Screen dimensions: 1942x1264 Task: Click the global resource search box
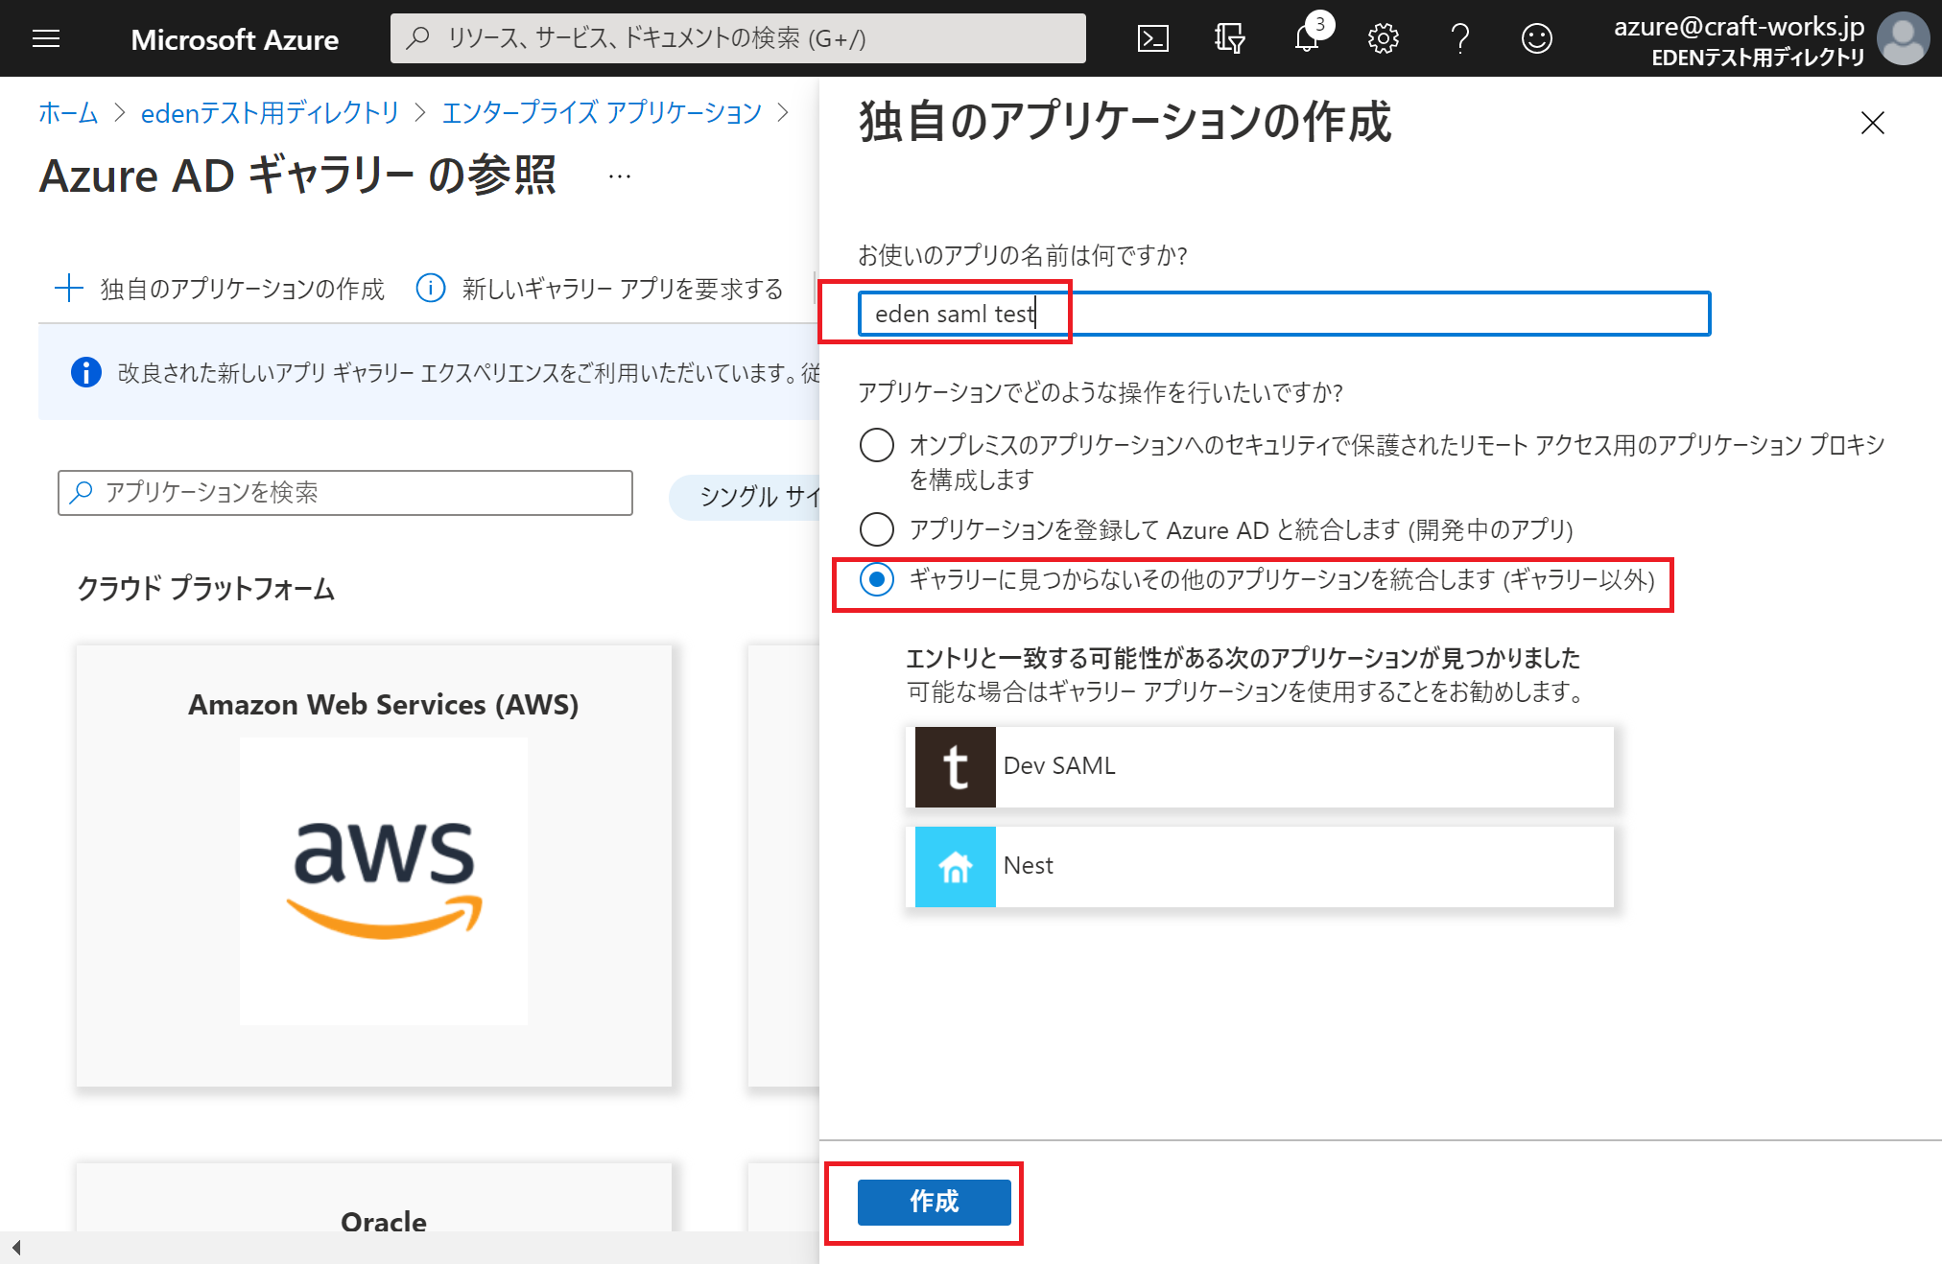click(738, 38)
